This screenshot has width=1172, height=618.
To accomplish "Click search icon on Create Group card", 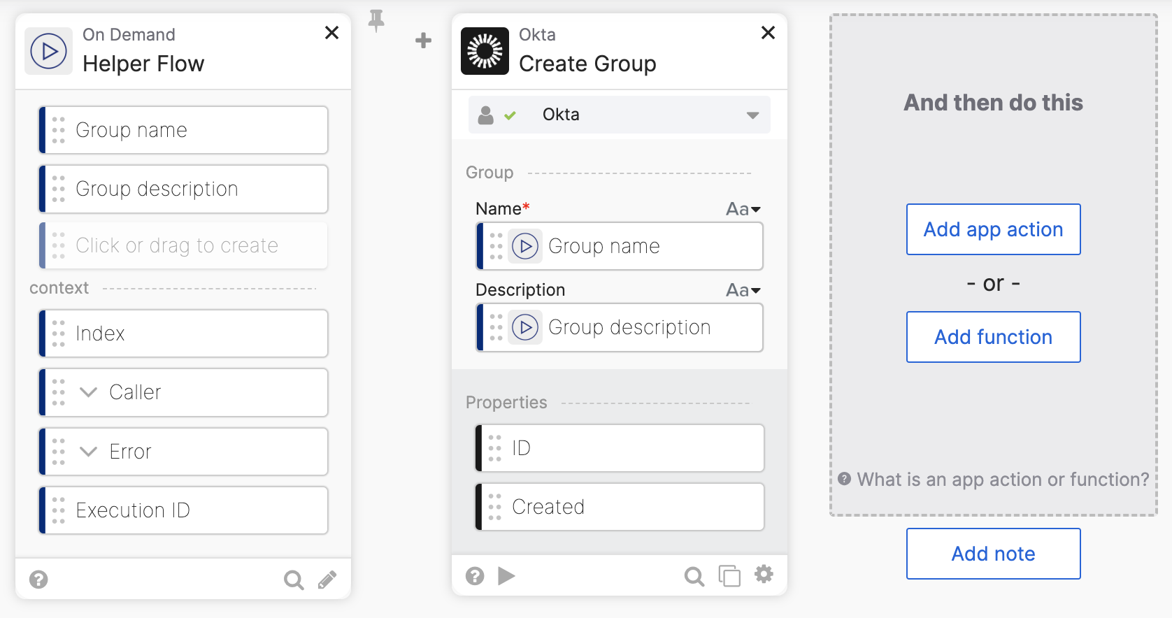I will point(694,576).
